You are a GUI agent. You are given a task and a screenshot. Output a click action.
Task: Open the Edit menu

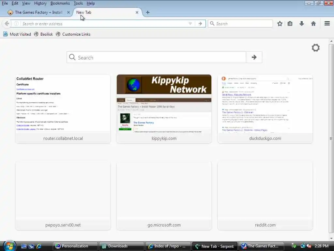15,3
